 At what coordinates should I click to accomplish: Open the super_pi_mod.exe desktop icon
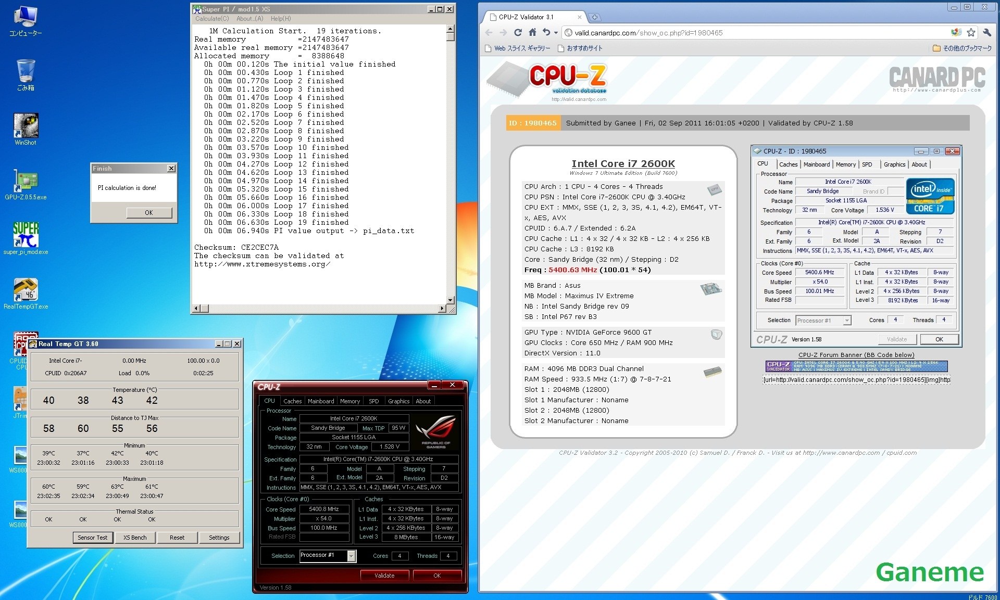pos(25,236)
